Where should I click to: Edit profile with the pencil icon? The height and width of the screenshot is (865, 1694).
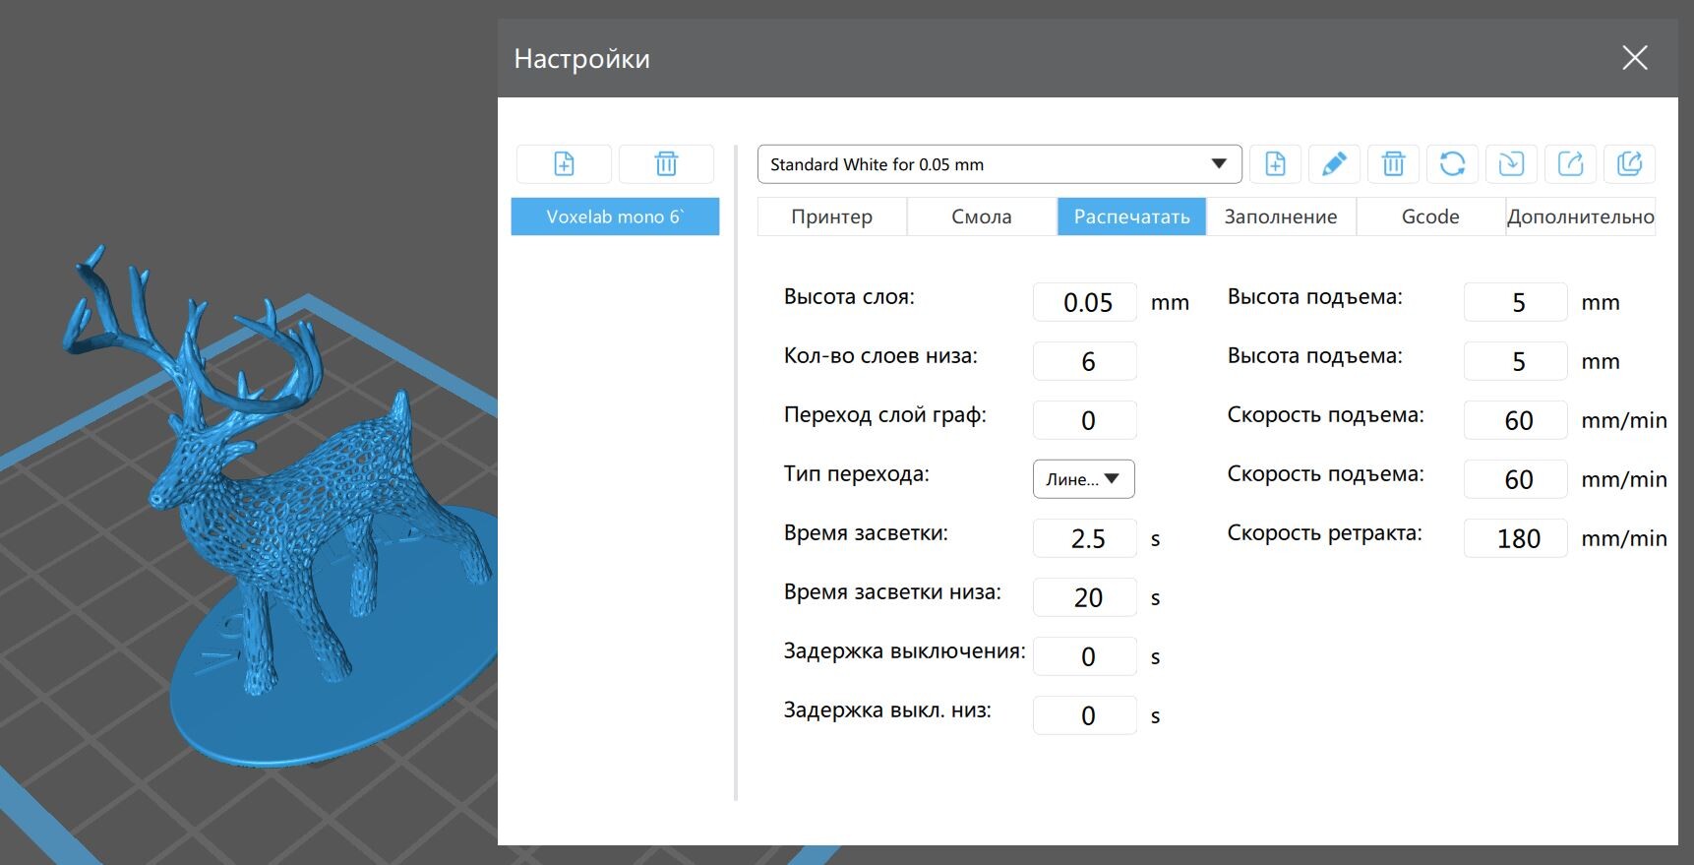coord(1334,164)
